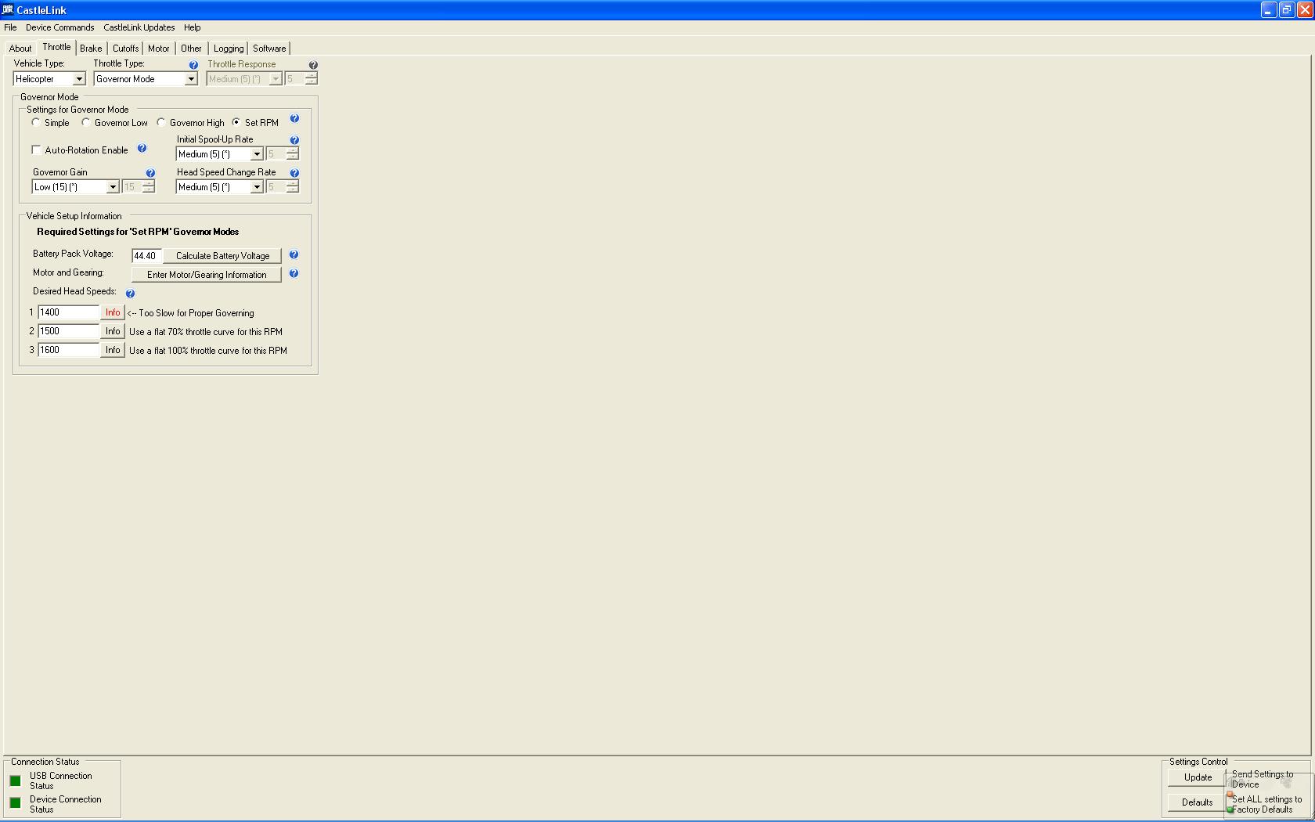1315x822 pixels.
Task: Click Battery Pack Voltage field 44.40
Action: (x=146, y=256)
